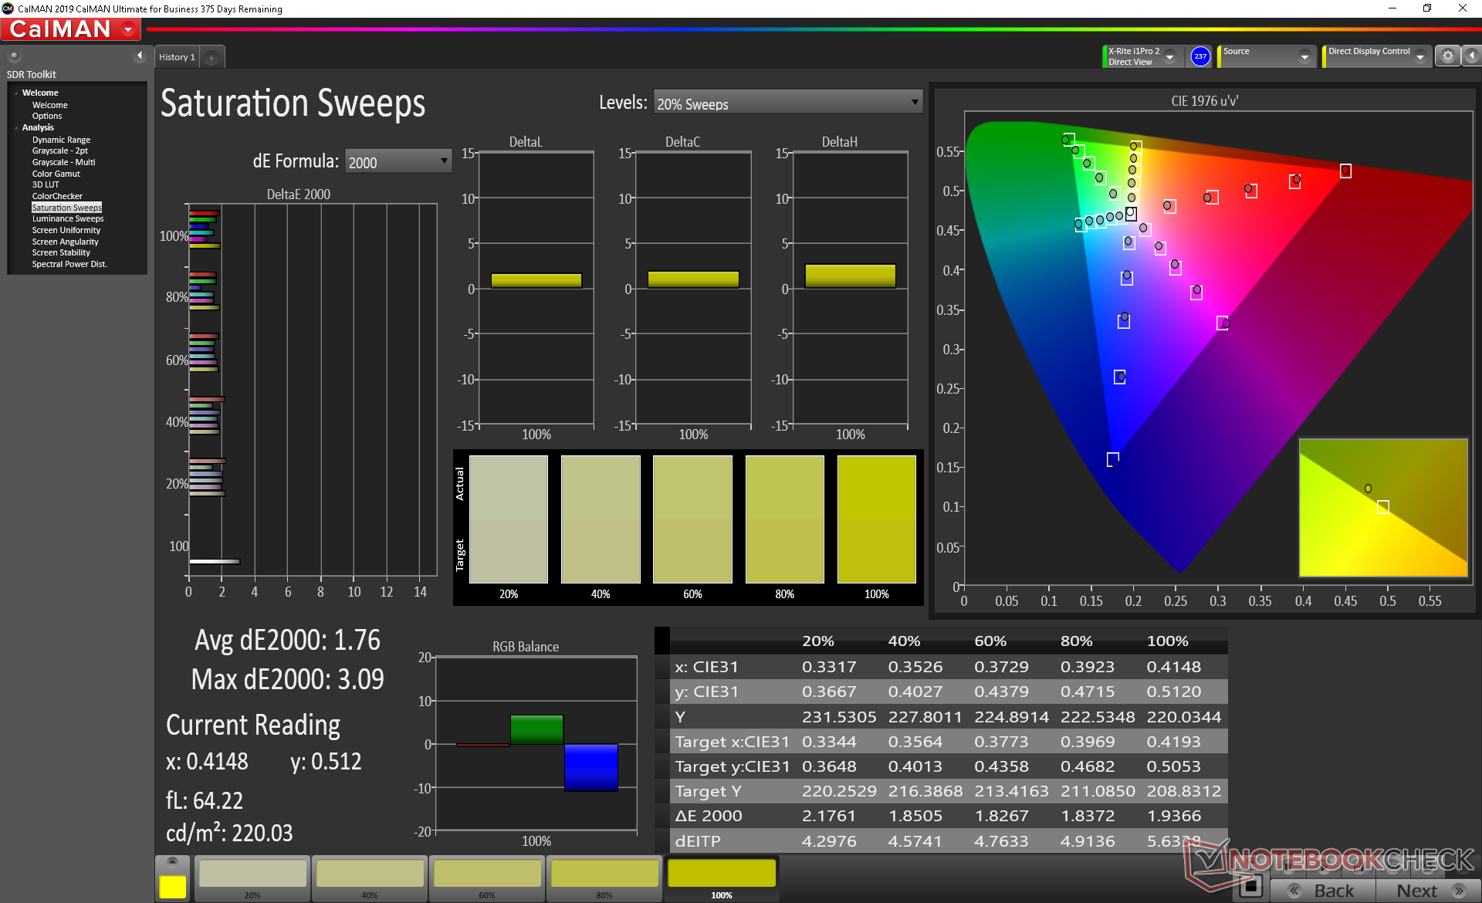Click the blue 237 meter status circle
The height and width of the screenshot is (903, 1482).
click(x=1199, y=56)
